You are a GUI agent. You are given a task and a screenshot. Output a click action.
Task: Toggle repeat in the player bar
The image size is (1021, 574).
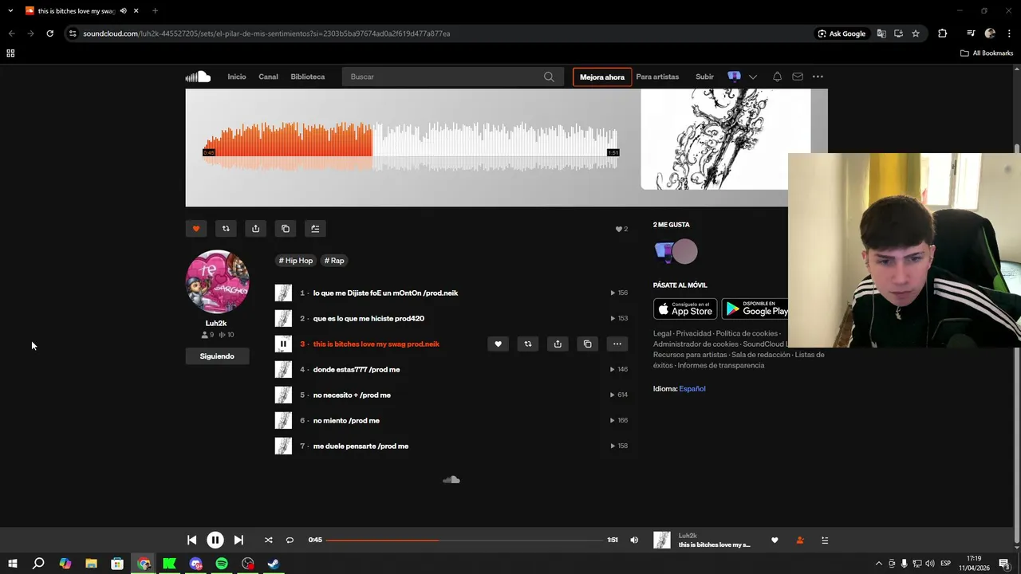(x=290, y=540)
